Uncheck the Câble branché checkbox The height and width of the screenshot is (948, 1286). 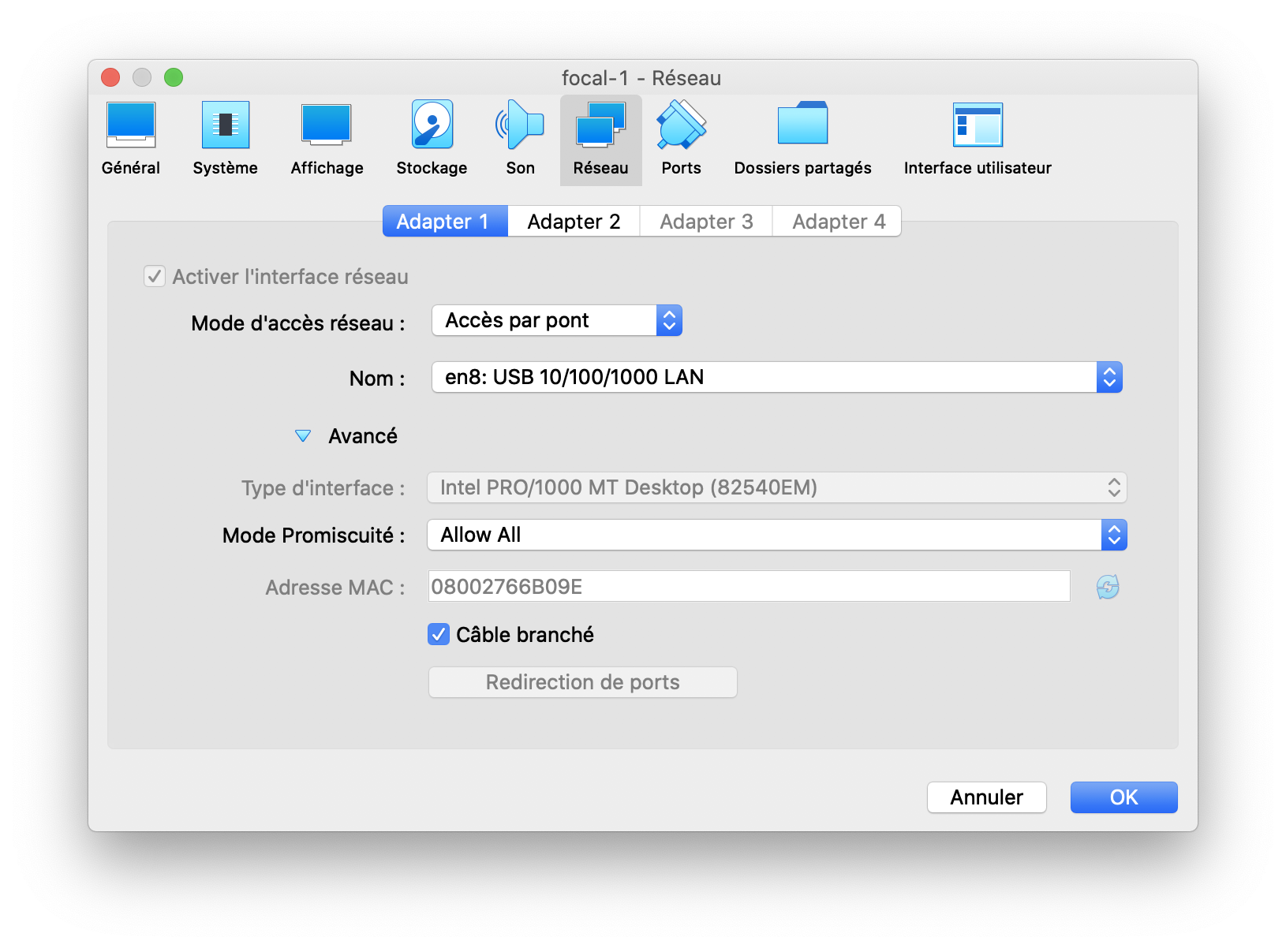(439, 634)
